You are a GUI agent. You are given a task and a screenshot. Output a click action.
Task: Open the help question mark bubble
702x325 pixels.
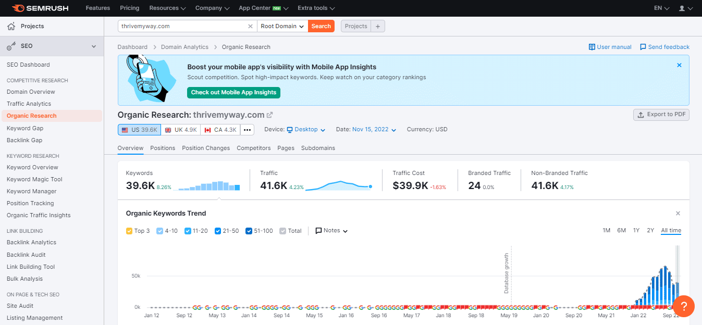[684, 306]
